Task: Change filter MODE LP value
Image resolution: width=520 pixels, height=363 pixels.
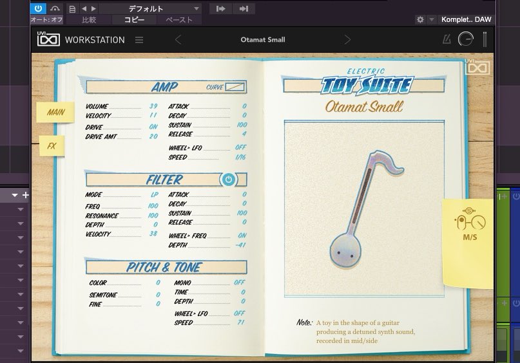Action: click(155, 195)
